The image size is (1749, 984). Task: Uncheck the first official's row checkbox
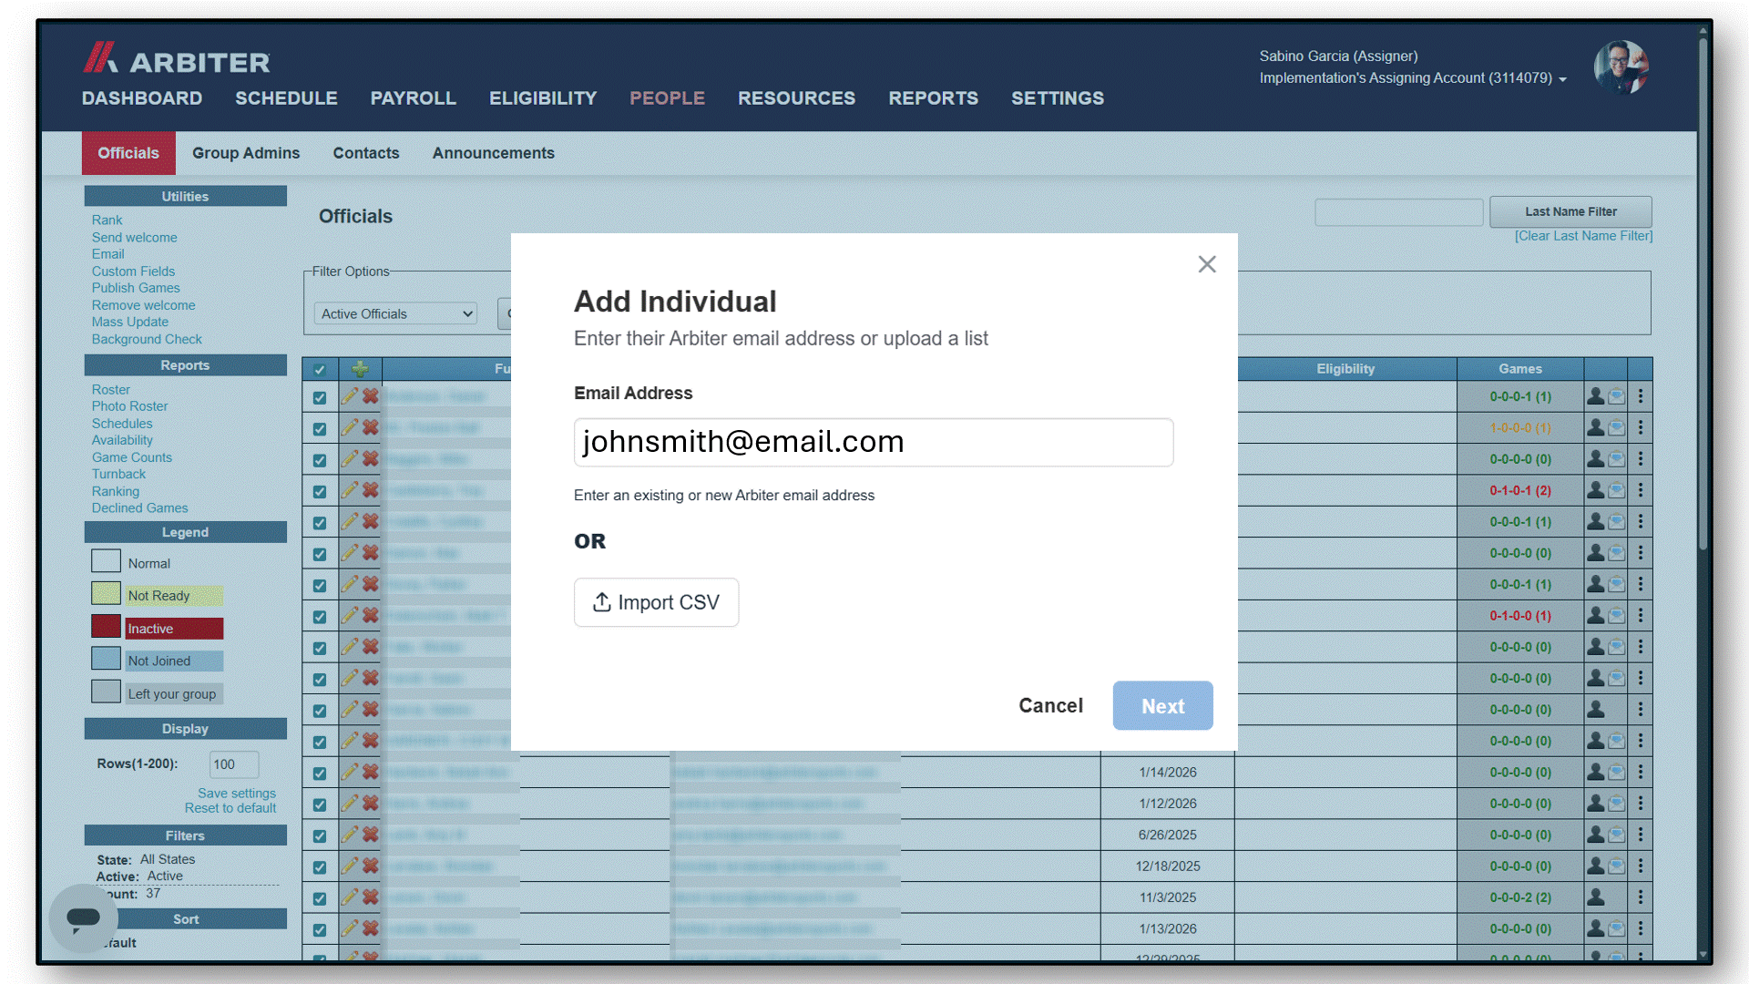point(320,397)
